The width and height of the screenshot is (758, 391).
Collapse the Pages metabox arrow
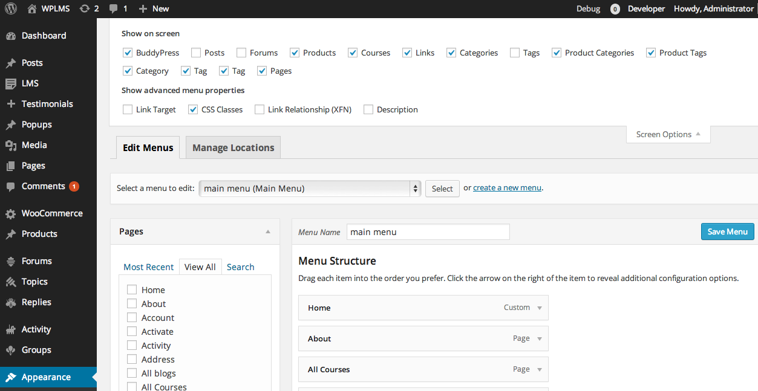[x=268, y=231]
